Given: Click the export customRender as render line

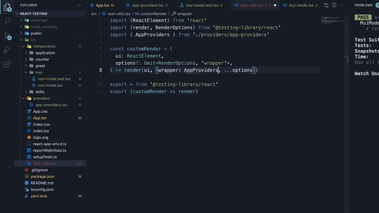Looking at the screenshot, I should pos(154,92).
